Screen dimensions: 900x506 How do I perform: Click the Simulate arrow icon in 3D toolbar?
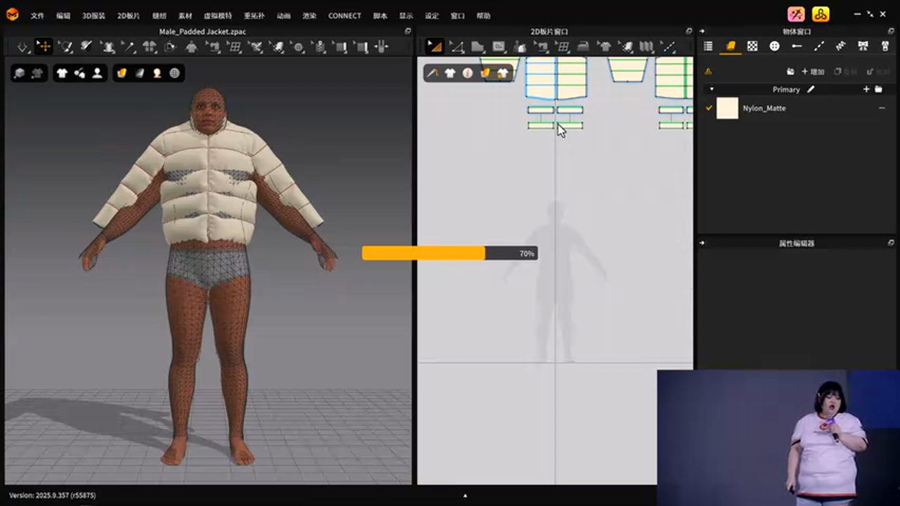22,47
